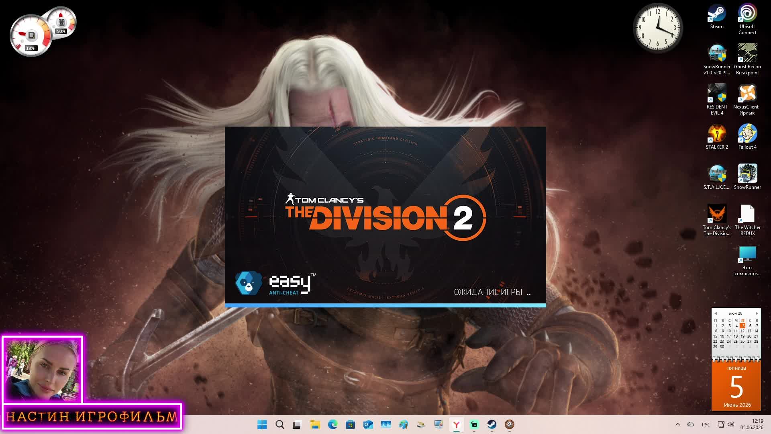This screenshot has width=771, height=434.
Task: Switch to Streamlabs app on taskbar
Action: [474, 424]
